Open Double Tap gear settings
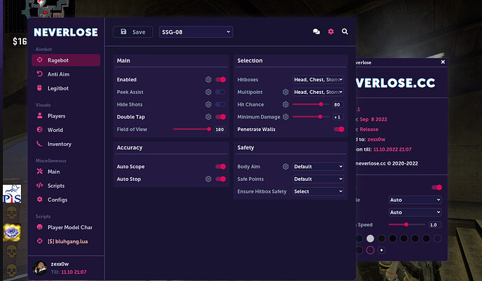 click(208, 117)
